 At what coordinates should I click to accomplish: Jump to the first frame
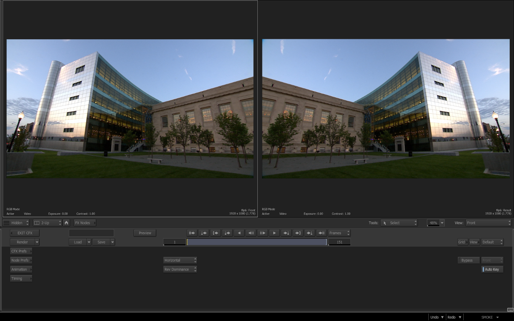pyautogui.click(x=192, y=233)
